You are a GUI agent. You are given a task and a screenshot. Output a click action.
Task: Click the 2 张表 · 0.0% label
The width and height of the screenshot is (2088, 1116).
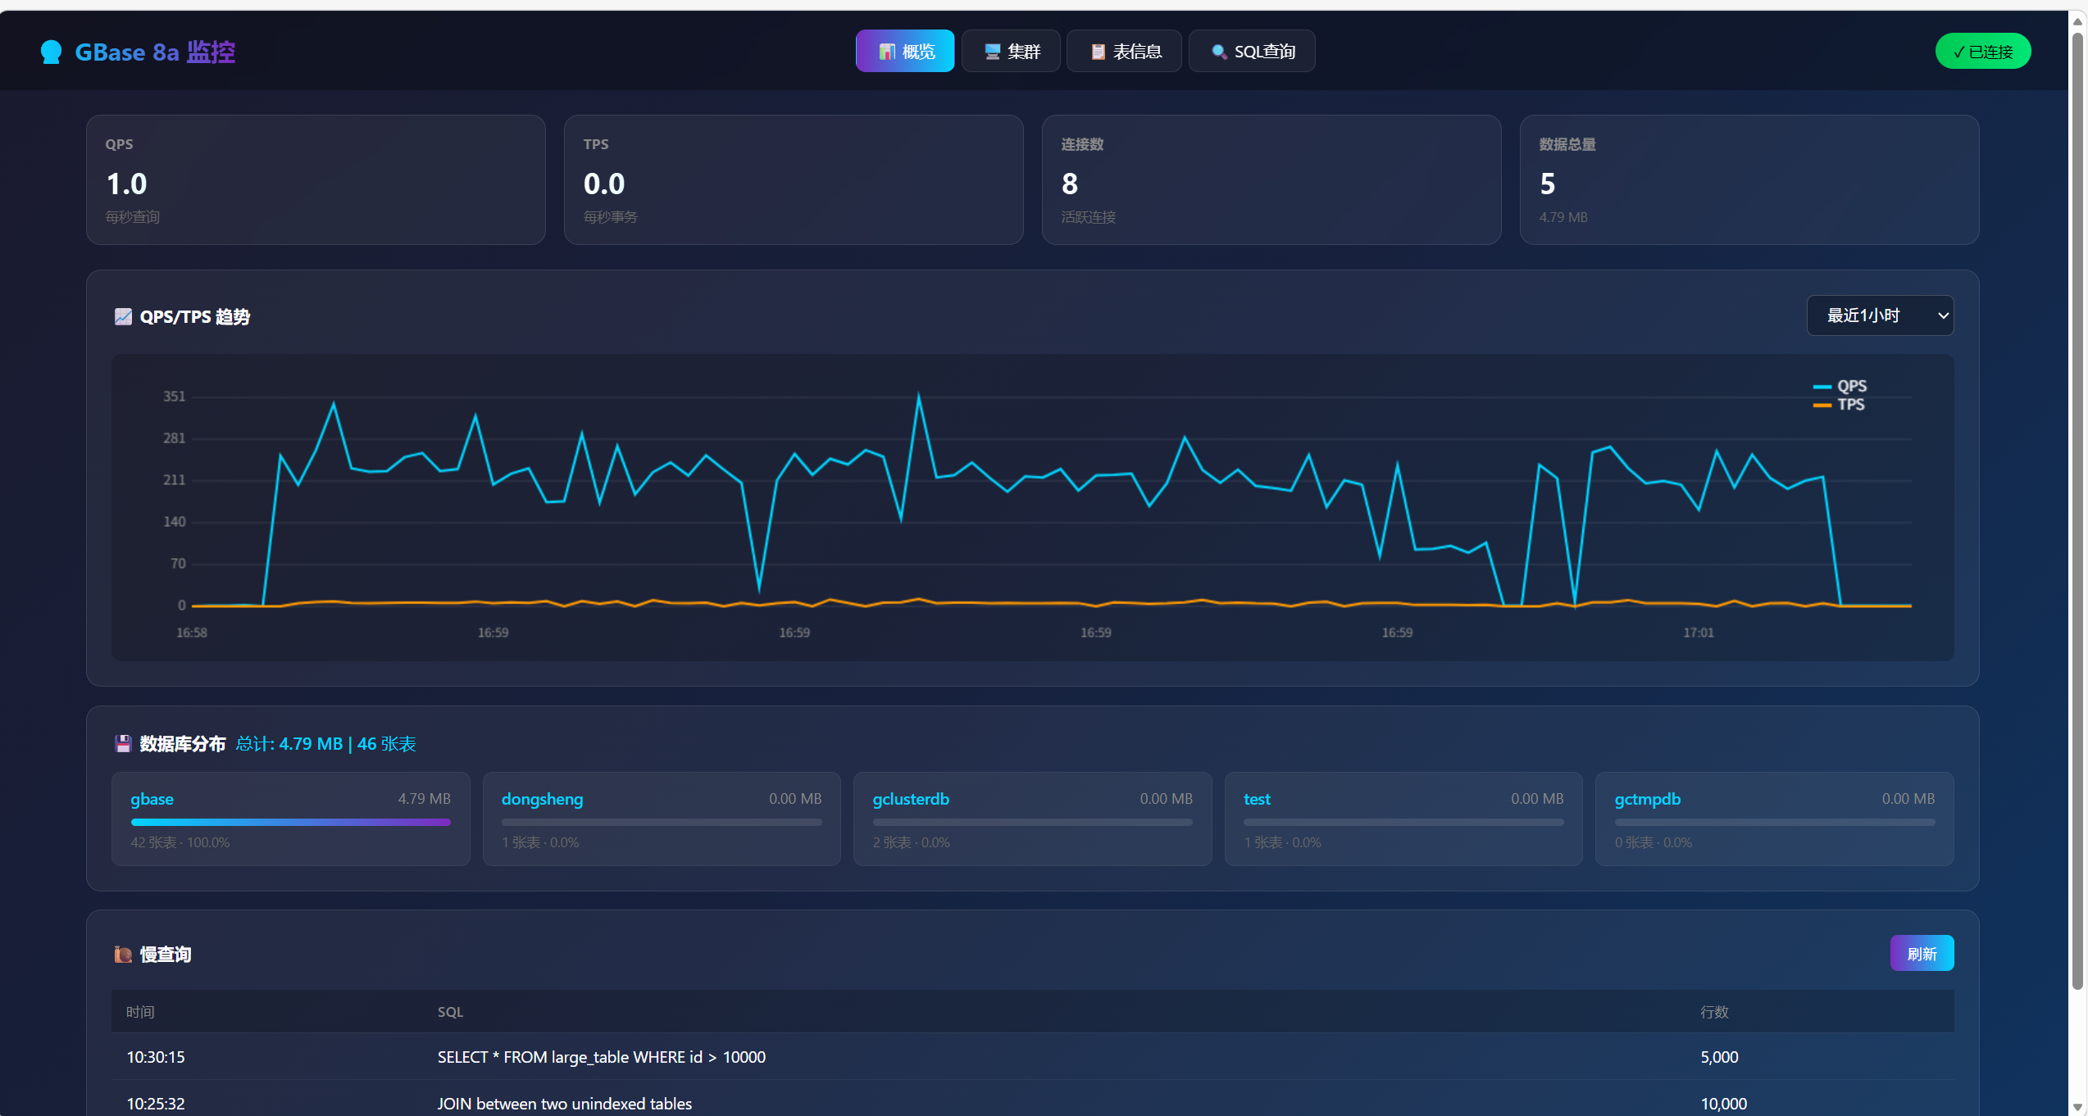point(912,842)
